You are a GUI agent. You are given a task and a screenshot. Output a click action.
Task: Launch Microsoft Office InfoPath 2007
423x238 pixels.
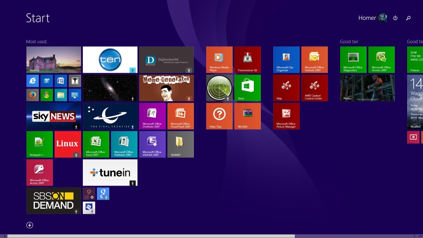coord(152,145)
